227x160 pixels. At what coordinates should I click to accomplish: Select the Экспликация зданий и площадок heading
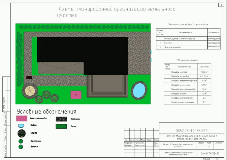188,24
